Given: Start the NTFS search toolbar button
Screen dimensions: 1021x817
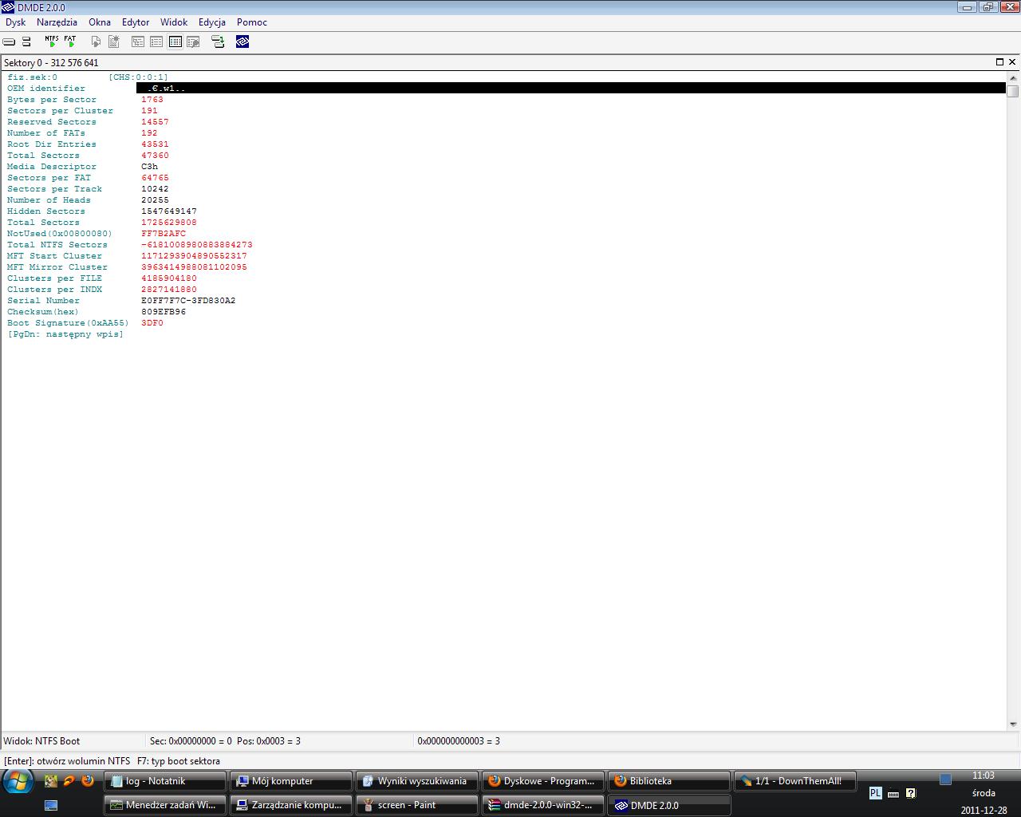Looking at the screenshot, I should click(52, 41).
